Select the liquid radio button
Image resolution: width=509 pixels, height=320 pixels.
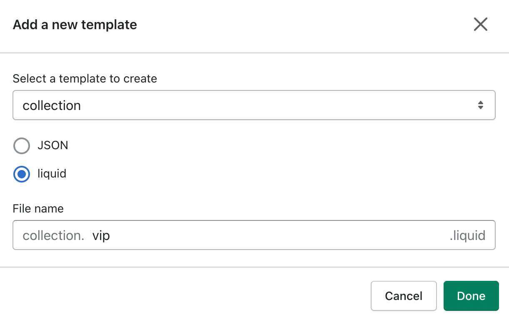pos(22,174)
